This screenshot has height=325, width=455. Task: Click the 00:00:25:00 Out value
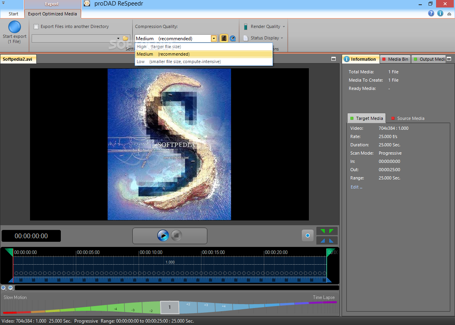[389, 170]
